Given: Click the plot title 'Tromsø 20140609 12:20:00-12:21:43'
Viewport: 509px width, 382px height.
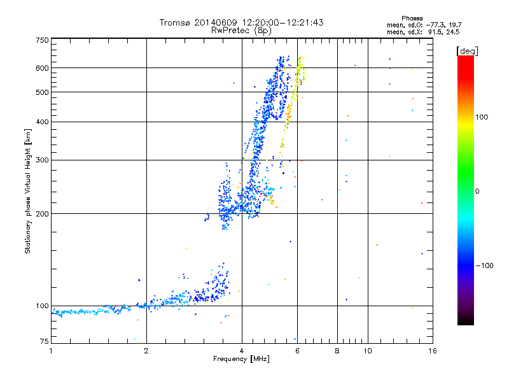Looking at the screenshot, I should (x=241, y=22).
